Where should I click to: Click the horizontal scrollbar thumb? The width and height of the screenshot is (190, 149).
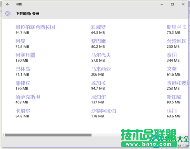48,135
